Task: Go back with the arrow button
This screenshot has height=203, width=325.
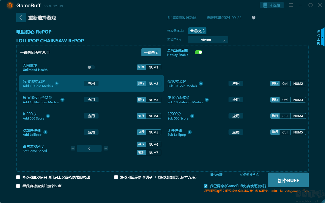Action: click(21, 18)
